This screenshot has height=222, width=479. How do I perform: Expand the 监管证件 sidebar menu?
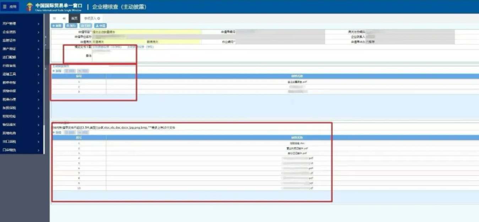tap(21, 40)
